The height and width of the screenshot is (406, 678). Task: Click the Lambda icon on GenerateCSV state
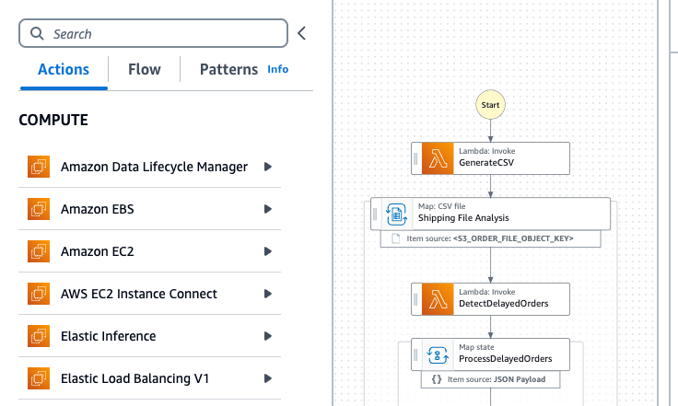(x=438, y=158)
